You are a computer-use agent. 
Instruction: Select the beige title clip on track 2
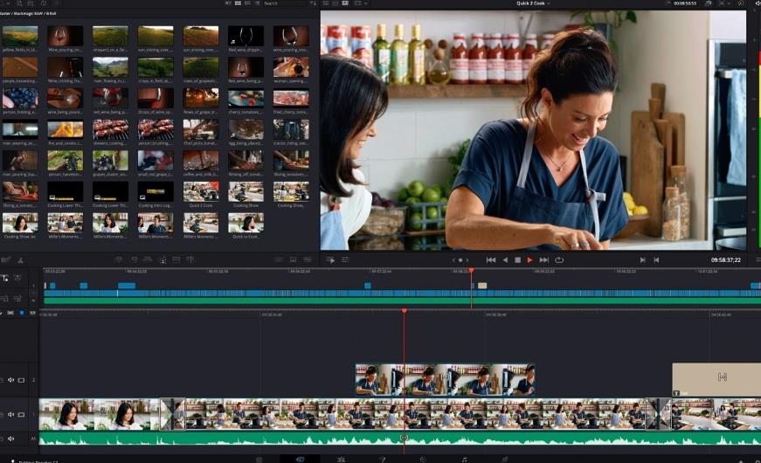click(716, 379)
